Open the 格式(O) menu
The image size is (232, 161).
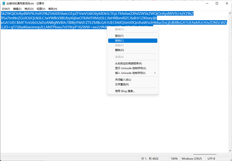[x=29, y=9]
